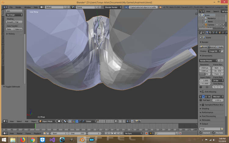Click the outliner vertical scrollbar
Image resolution: width=229 pixels, height=143 pixels.
click(226, 18)
